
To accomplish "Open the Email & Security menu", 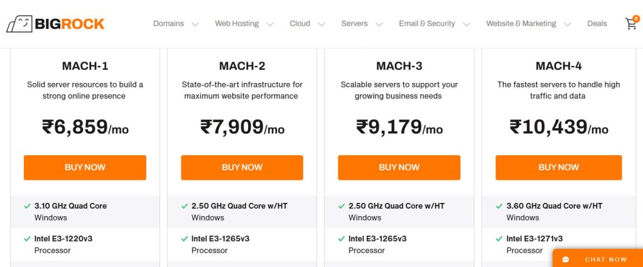I will 427,24.
